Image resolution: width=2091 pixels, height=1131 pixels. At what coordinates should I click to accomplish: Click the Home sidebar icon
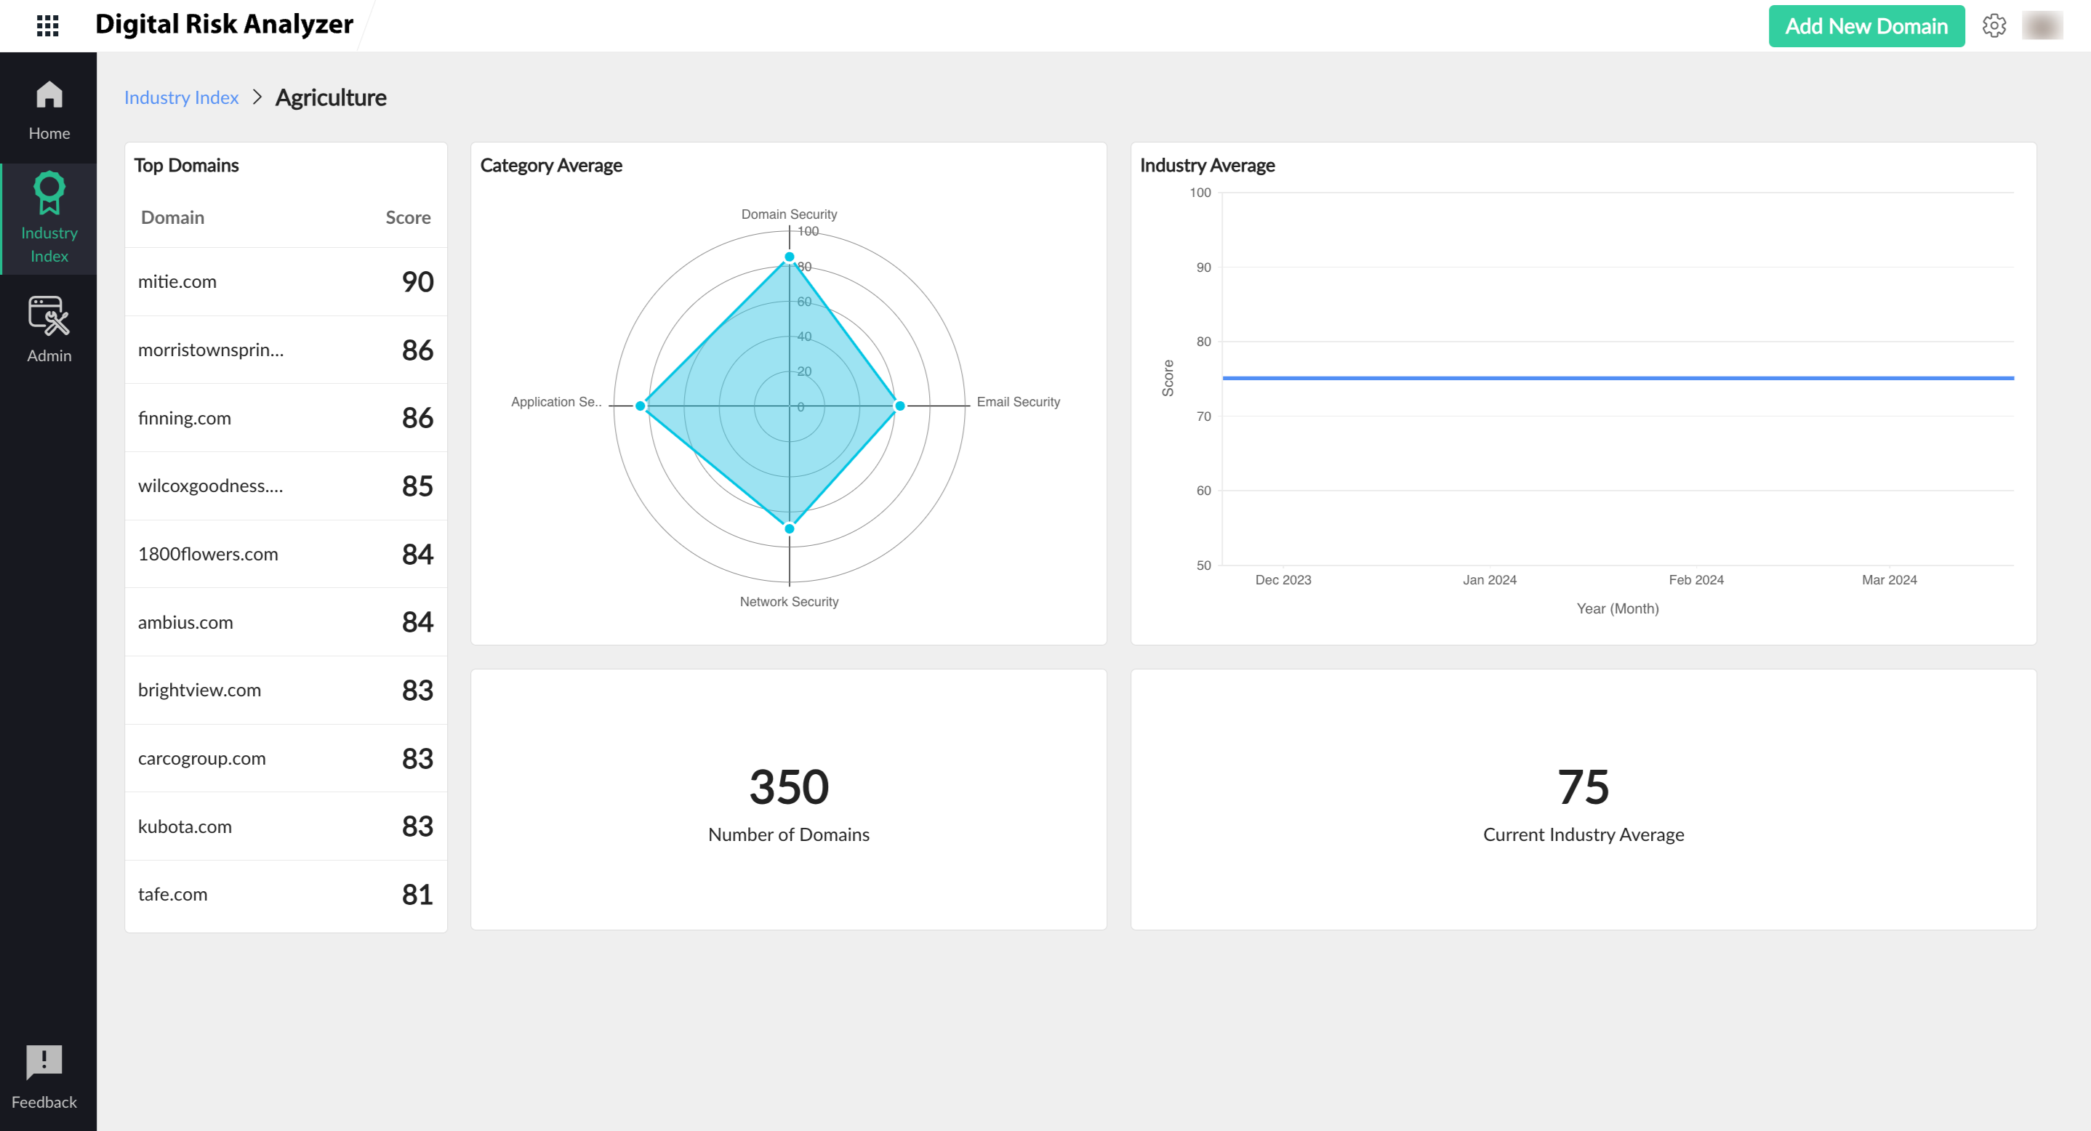(x=49, y=96)
